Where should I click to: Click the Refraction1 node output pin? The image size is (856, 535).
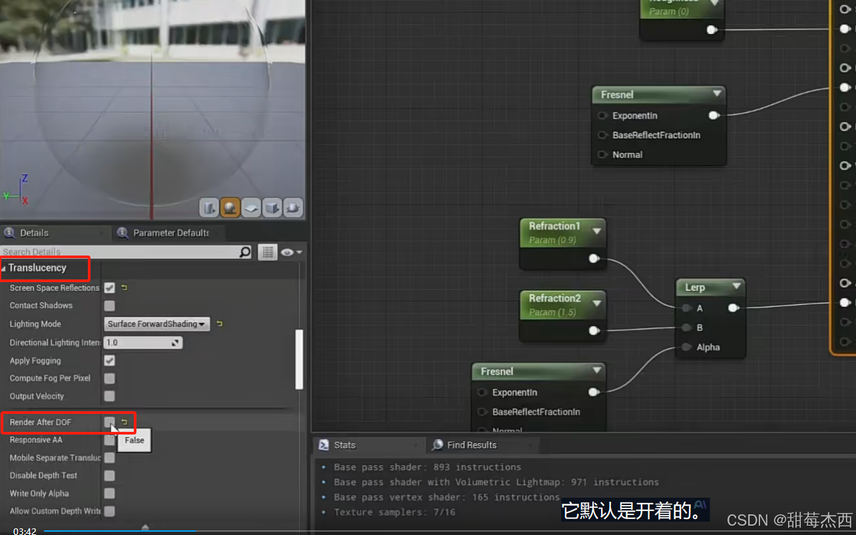(594, 258)
